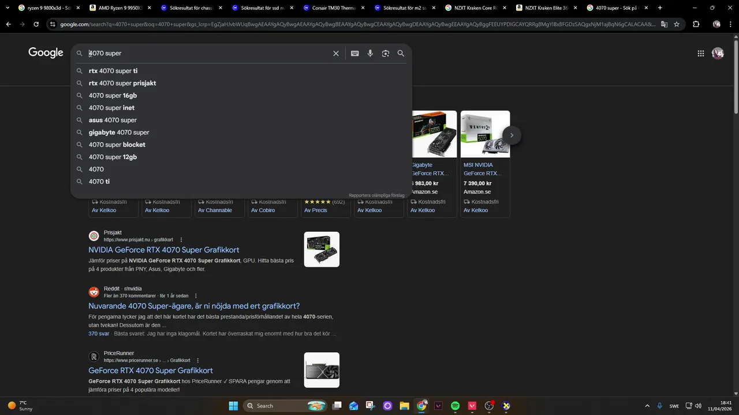Open the on-screen keyboard input tool
The image size is (739, 415).
[355, 53]
